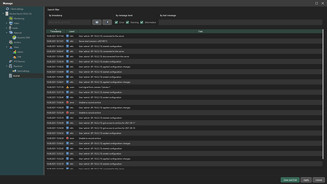
Task: Select the admin user icon
Action: [14, 52]
